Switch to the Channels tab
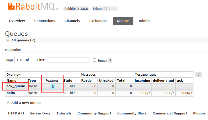Viewport: 208px width, 120px height. tap(72, 21)
